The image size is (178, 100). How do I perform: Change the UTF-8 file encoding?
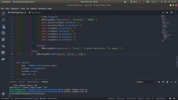pyautogui.click(x=148, y=98)
